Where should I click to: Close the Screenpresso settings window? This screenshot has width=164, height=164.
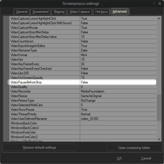160,3
